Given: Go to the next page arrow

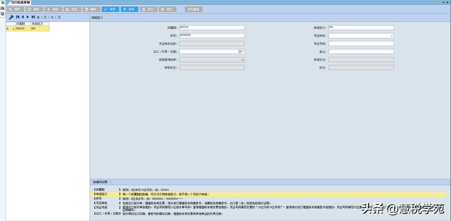Looking at the screenshot, I should [28, 17].
